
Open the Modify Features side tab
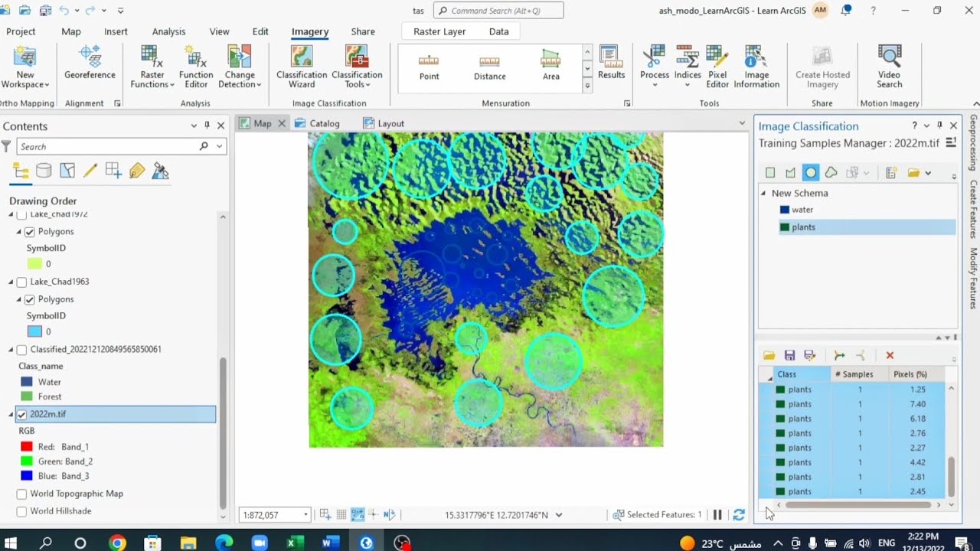(x=973, y=279)
